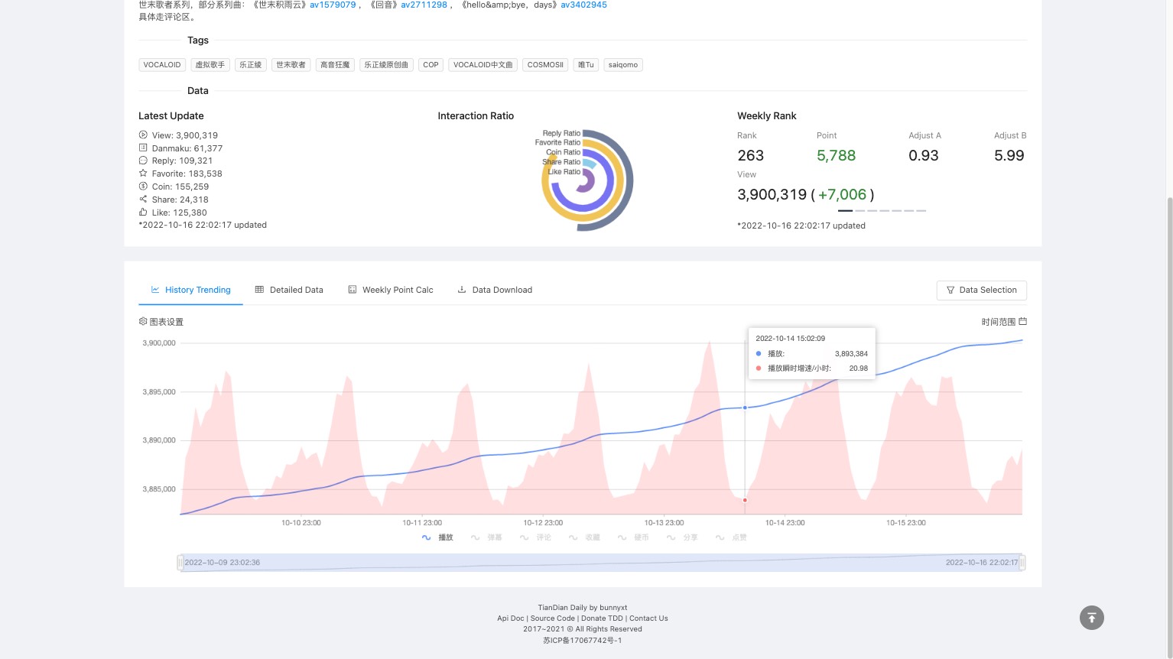1173x659 pixels.
Task: Select the 乐正绫 tag
Action: 251,65
